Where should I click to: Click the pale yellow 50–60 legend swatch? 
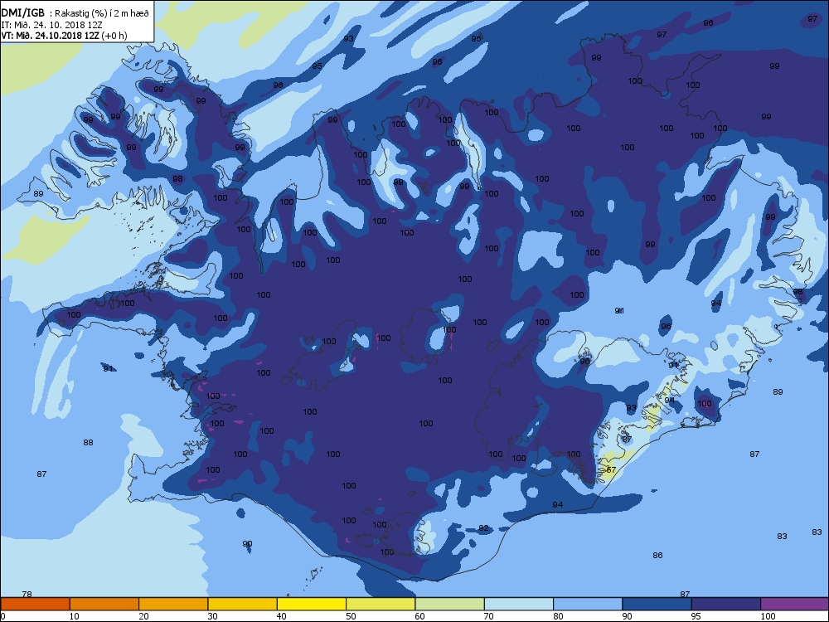coord(381,604)
